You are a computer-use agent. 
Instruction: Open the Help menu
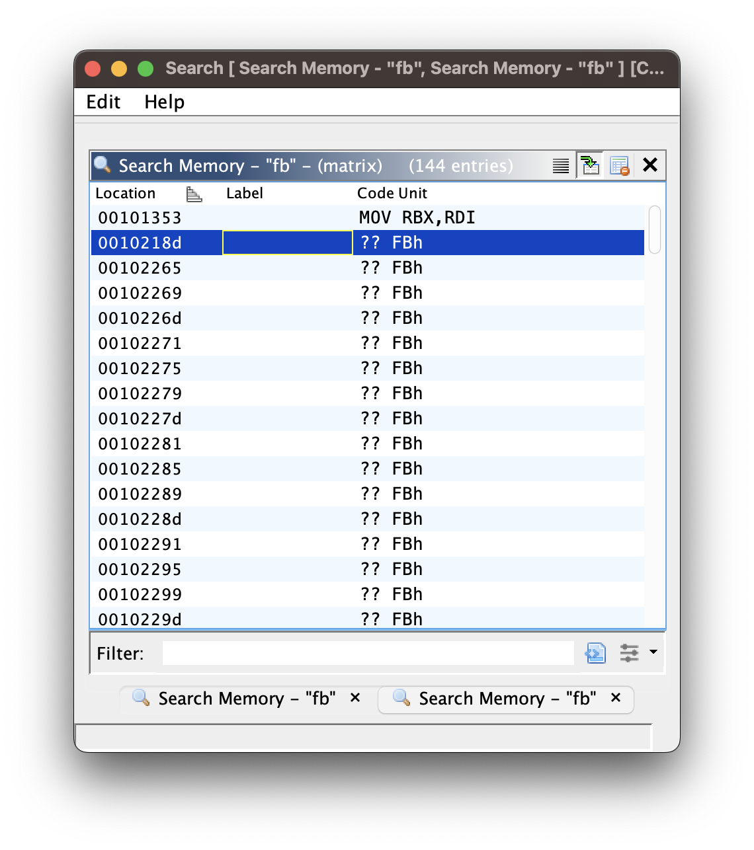pos(164,102)
